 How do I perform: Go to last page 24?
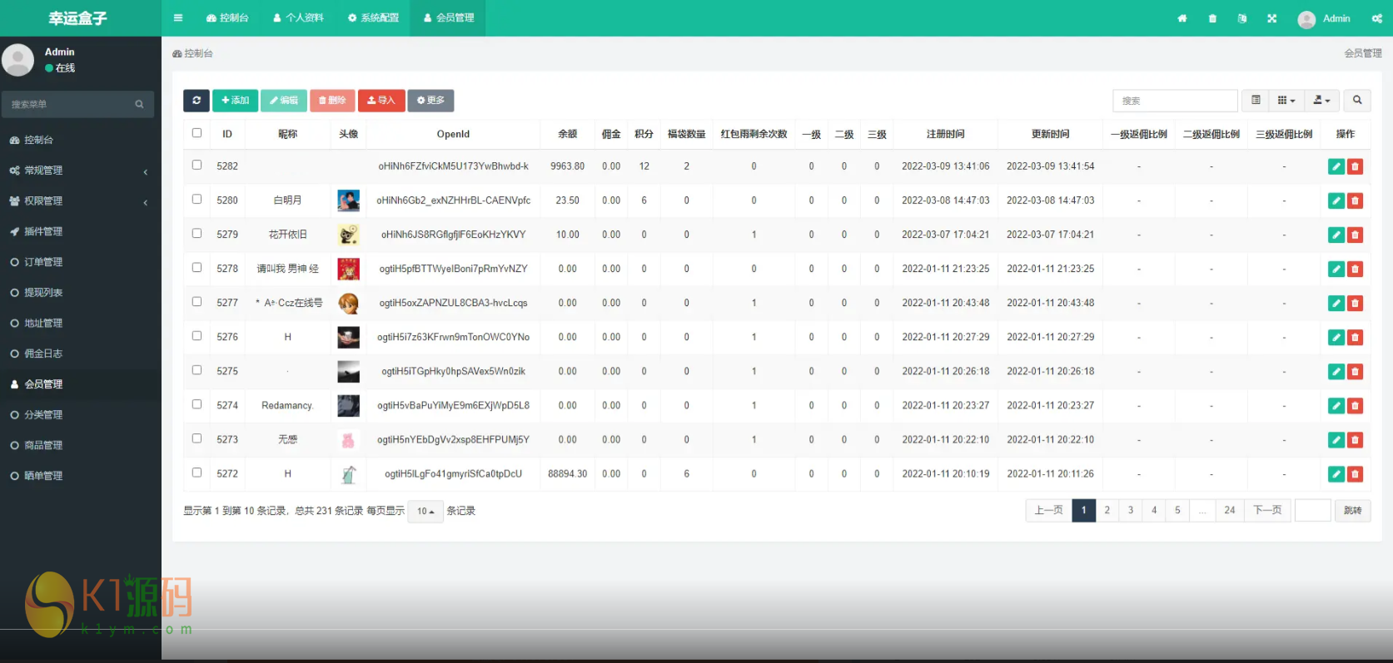(x=1229, y=510)
